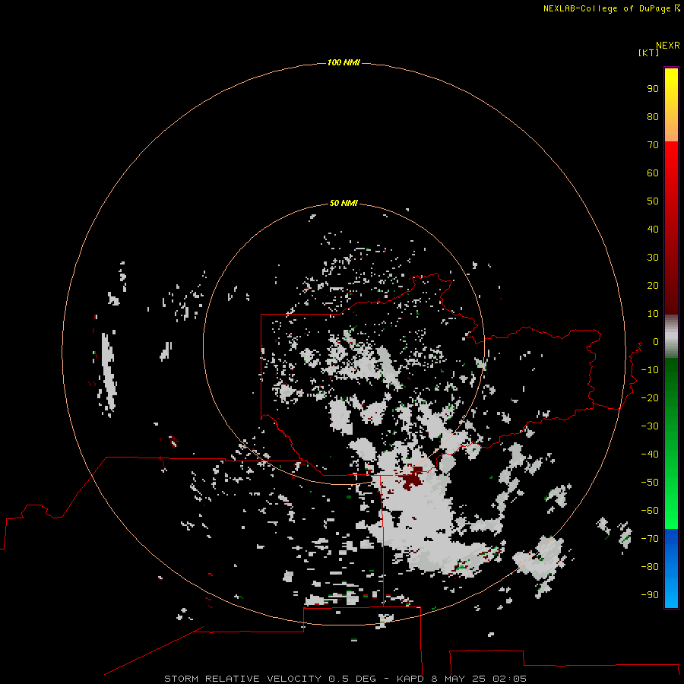
Task: Click the 40 value on the velocity scale
Action: 653,230
